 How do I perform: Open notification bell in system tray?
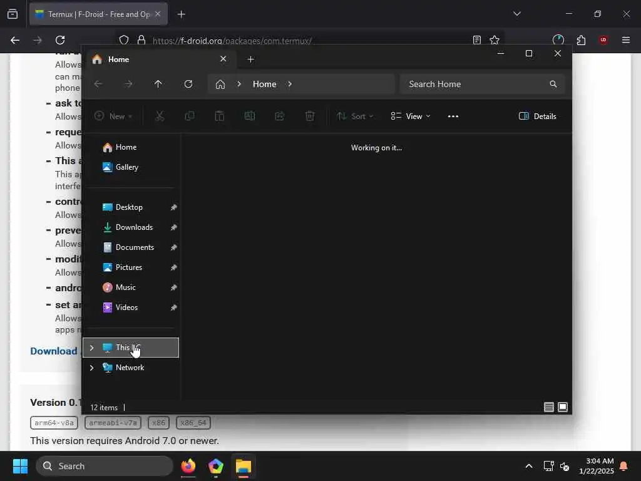click(623, 466)
